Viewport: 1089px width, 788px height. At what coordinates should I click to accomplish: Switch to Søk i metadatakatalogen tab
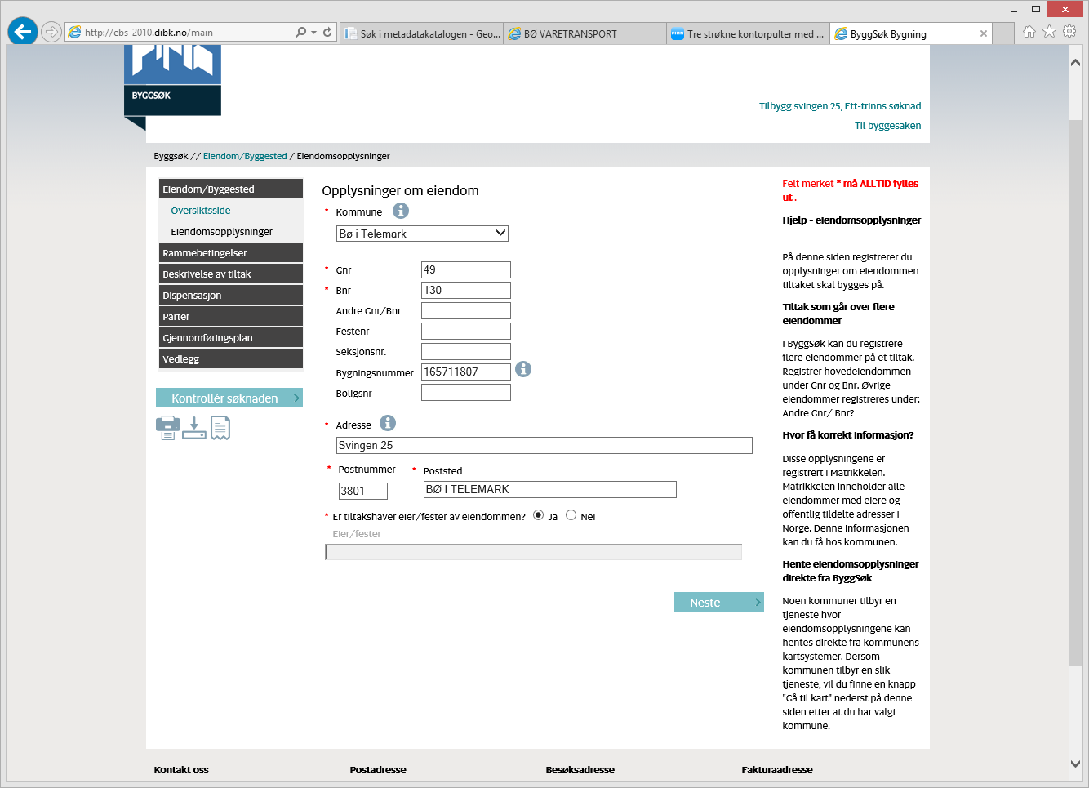pyautogui.click(x=421, y=33)
